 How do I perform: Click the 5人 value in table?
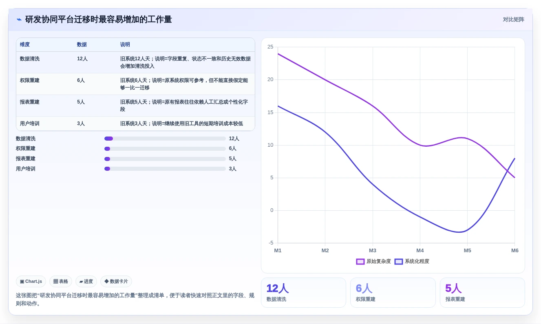coord(81,102)
